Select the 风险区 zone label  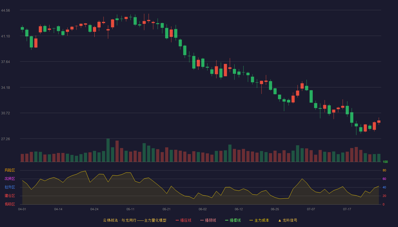pos(10,170)
